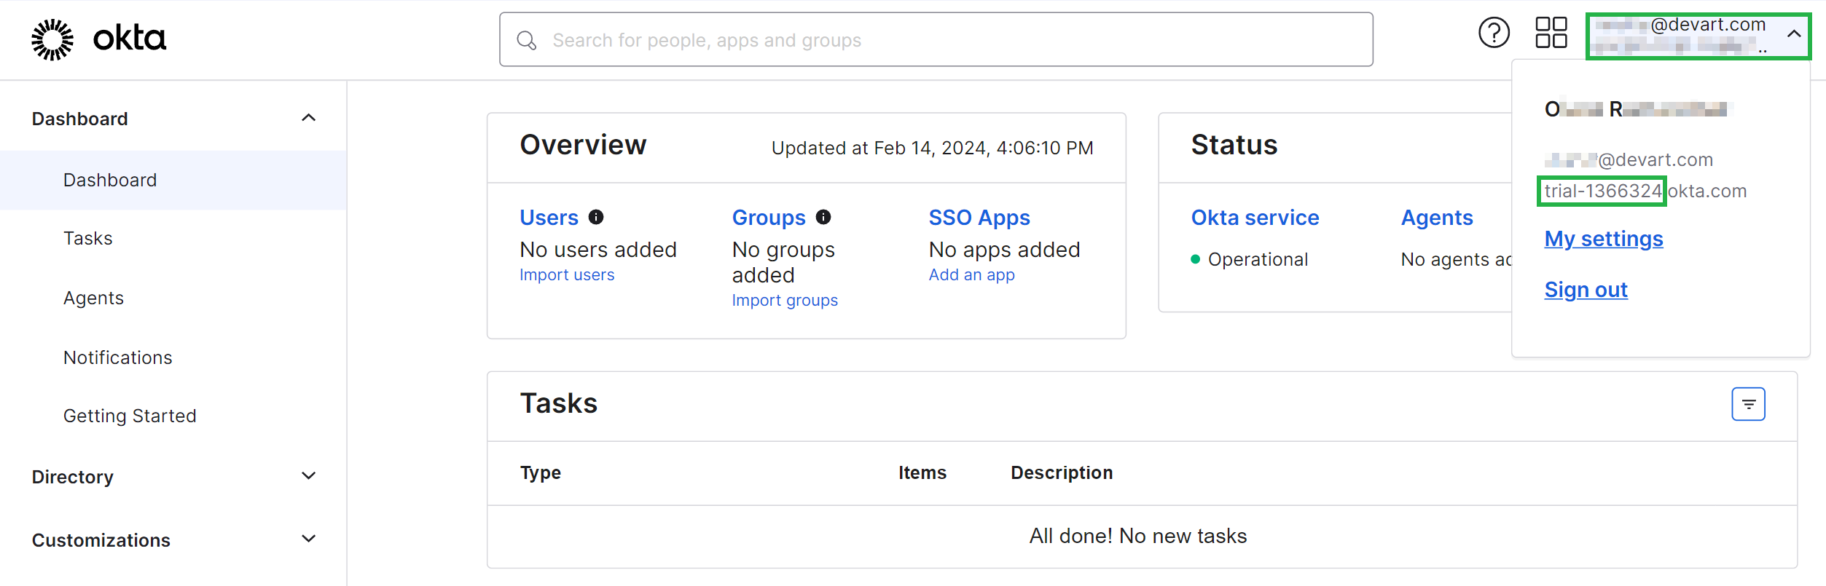Show info tooltip next to Groups
The width and height of the screenshot is (1826, 586).
coord(823,217)
